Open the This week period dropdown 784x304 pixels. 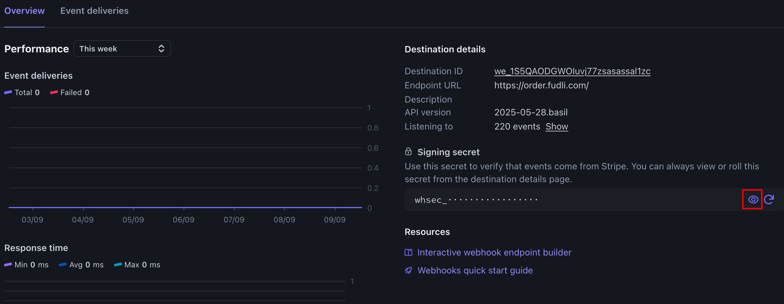click(x=122, y=49)
